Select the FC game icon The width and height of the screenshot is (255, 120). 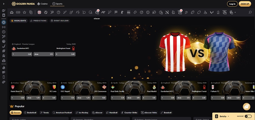click(x=103, y=12)
